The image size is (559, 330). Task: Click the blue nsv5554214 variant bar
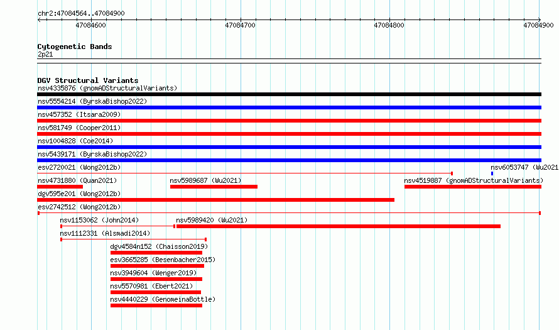pos(289,107)
